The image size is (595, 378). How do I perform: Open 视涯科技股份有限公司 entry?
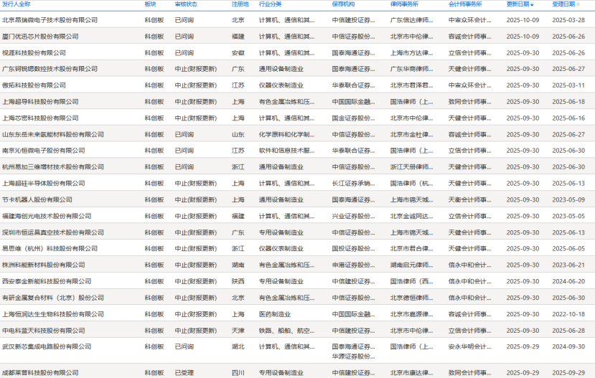pyautogui.click(x=34, y=53)
